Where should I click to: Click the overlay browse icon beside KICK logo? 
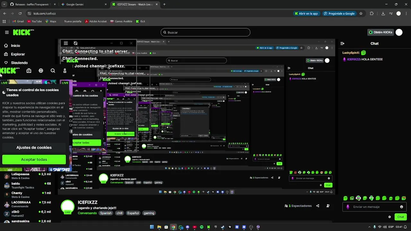click(29, 71)
